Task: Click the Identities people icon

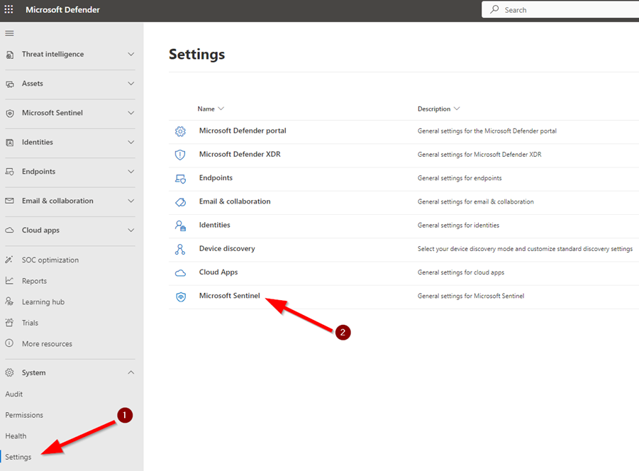Action: [180, 225]
